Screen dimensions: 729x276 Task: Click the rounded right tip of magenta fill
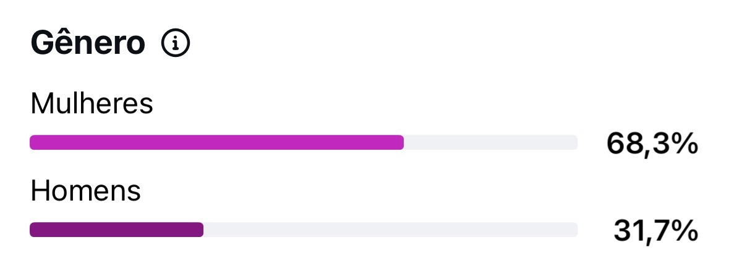click(x=400, y=142)
